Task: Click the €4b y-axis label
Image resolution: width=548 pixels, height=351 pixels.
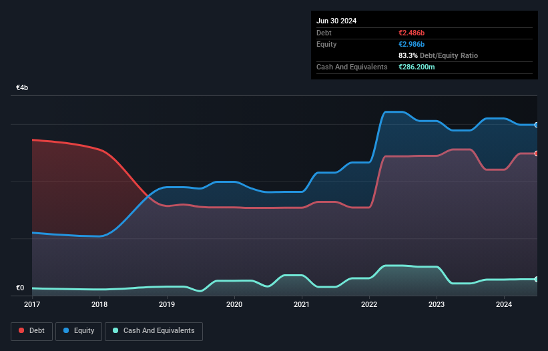Action: (x=22, y=87)
